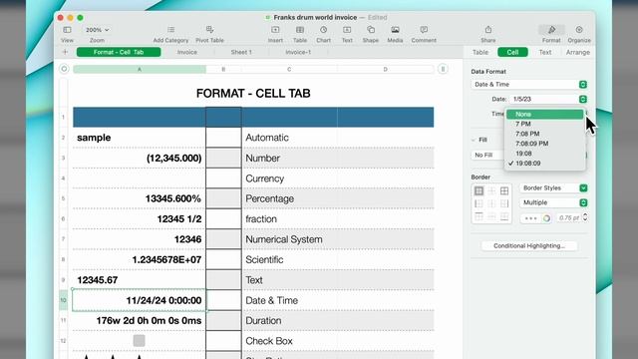Adjust the border width stepper arrows
The image size is (638, 359).
[585, 217]
